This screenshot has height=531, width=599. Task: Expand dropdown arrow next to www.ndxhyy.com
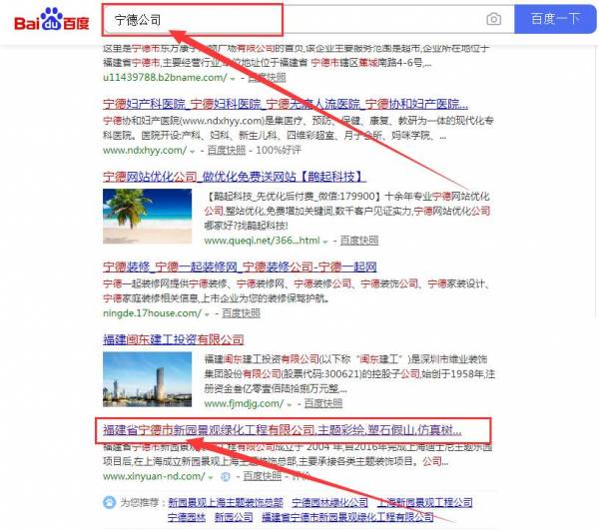[192, 152]
